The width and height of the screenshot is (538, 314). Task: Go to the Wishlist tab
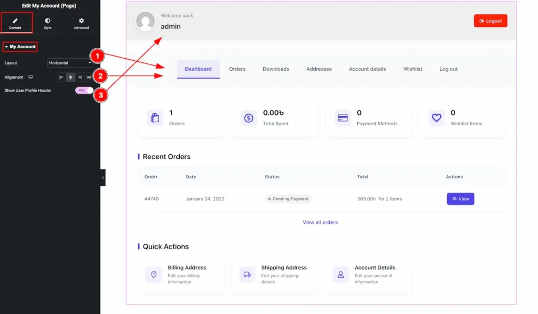click(x=412, y=69)
